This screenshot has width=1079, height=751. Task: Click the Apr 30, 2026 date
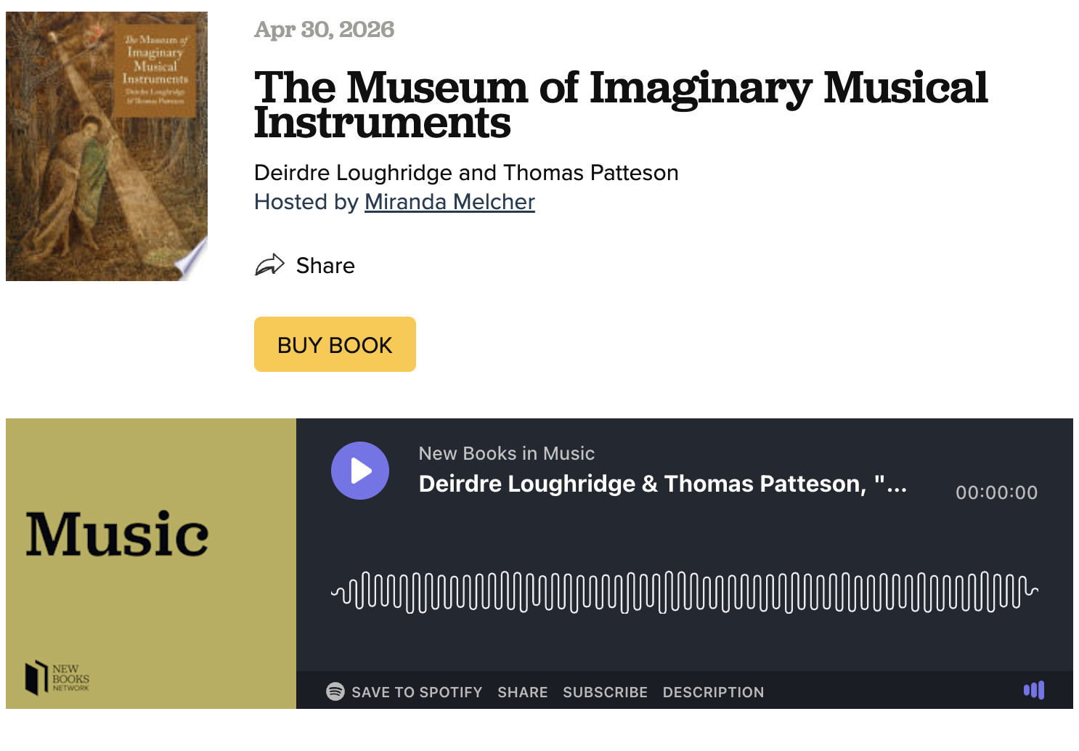coord(325,30)
